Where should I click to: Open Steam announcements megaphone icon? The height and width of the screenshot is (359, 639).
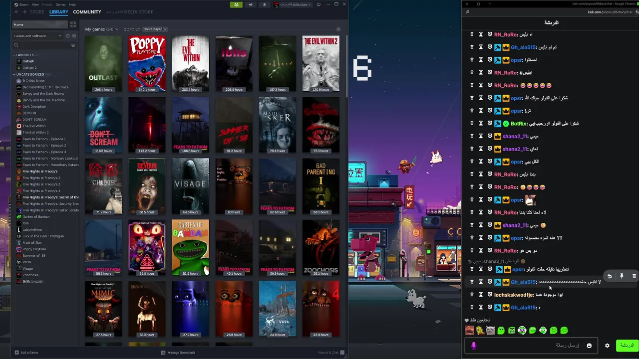pyautogui.click(x=251, y=4)
